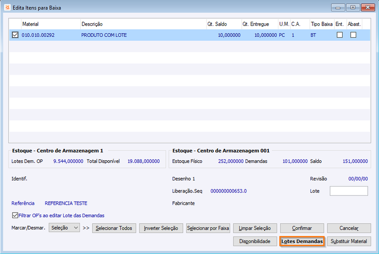Click the Limpar Seleção button
Image resolution: width=379 pixels, height=254 pixels.
point(255,228)
